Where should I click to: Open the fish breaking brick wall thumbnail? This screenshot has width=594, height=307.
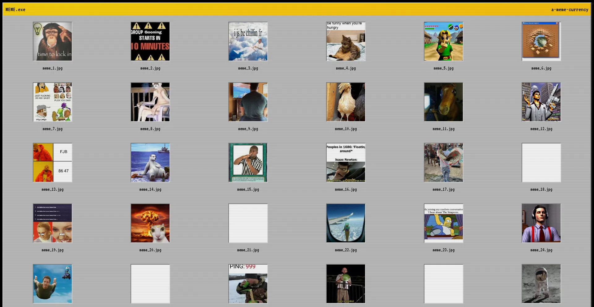point(541,41)
